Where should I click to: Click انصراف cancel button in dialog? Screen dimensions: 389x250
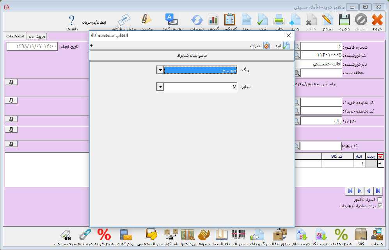tap(259, 46)
